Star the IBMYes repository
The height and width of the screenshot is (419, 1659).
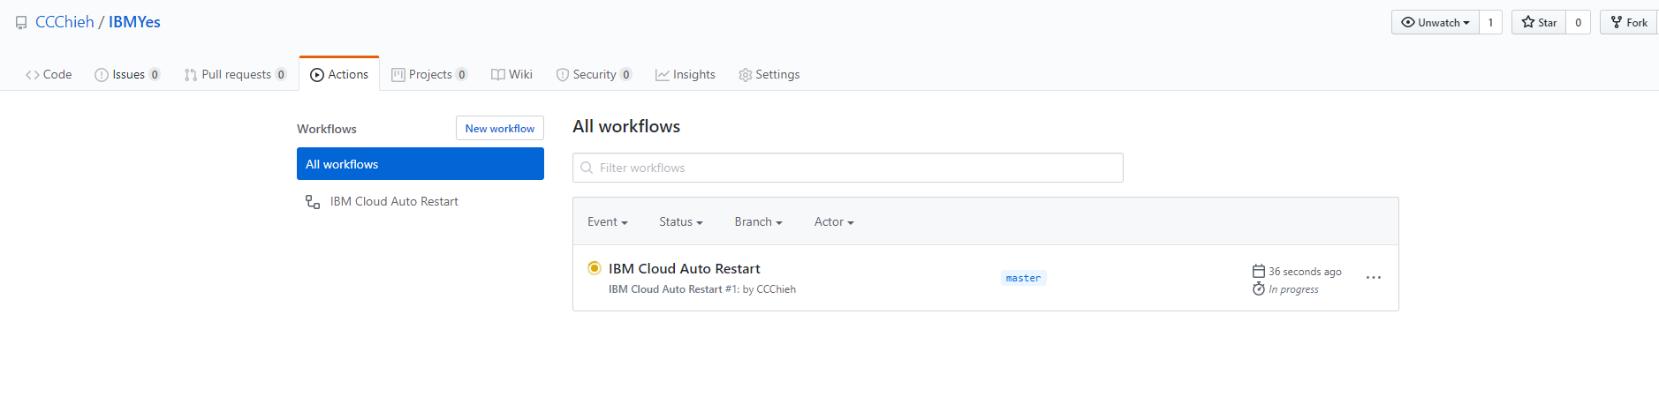pos(1539,22)
